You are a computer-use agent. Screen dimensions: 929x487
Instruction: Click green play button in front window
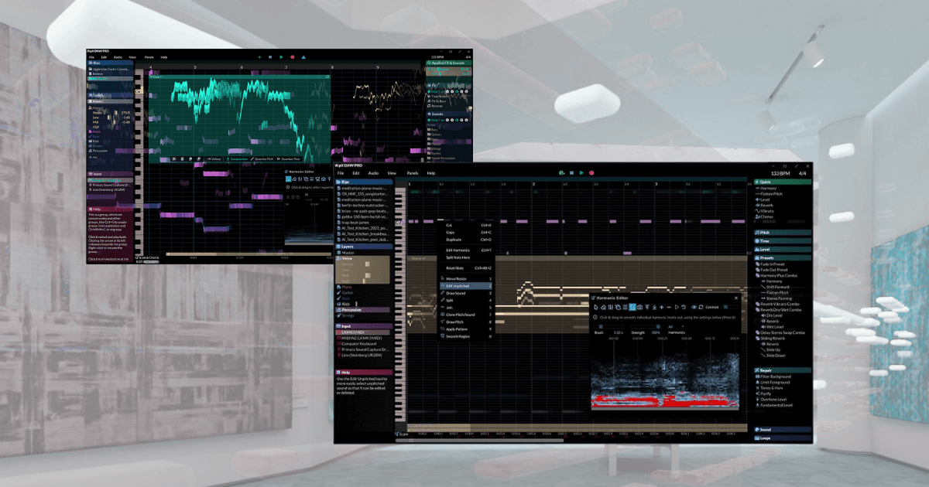[581, 173]
